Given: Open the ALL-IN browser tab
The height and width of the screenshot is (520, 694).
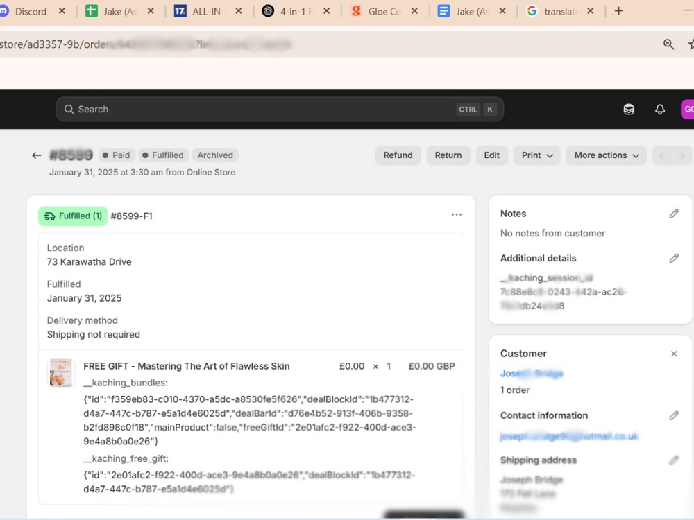Looking at the screenshot, I should pyautogui.click(x=208, y=12).
